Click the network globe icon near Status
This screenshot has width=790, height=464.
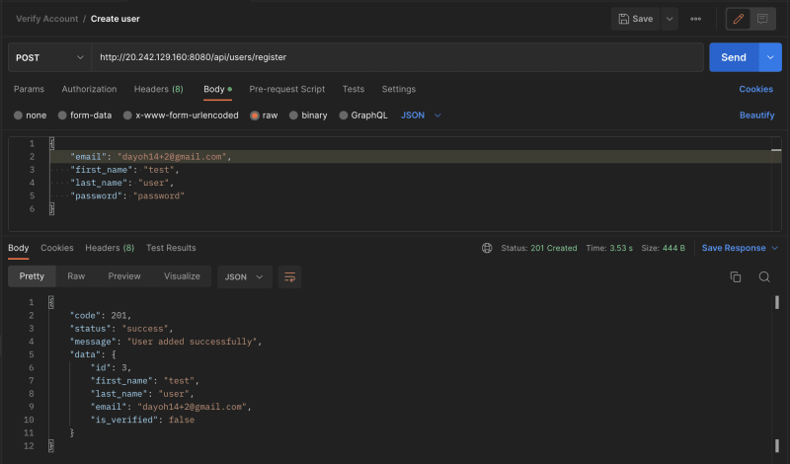pos(487,248)
